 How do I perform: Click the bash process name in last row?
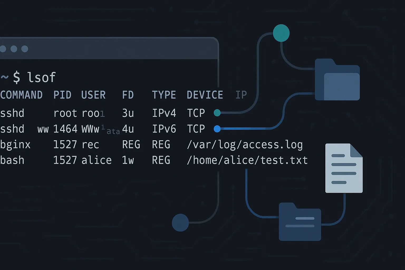point(12,160)
